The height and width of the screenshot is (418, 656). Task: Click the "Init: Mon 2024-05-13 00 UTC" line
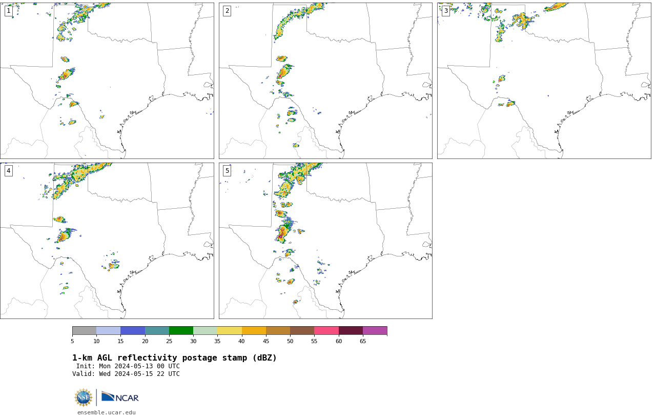pos(128,366)
